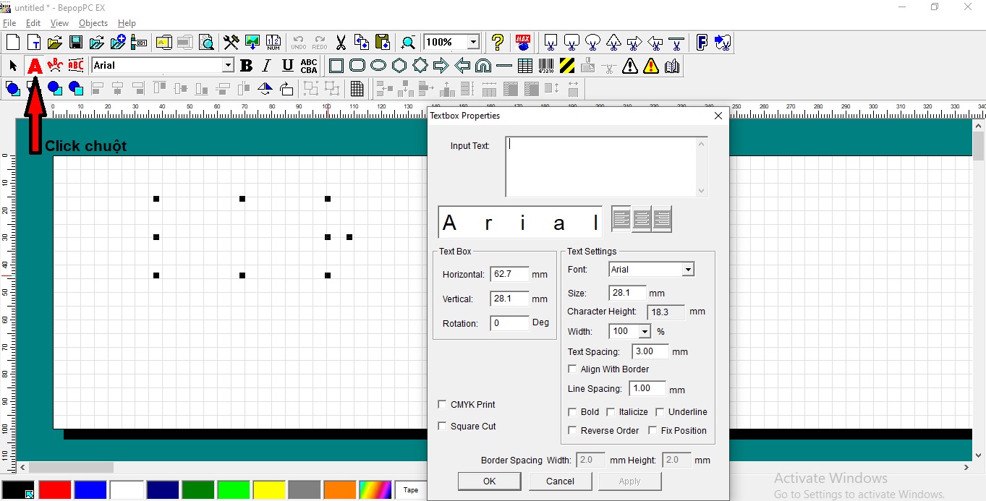Screen dimensions: 986x501
Task: Open the 100% zoom level dropdown
Action: point(473,43)
